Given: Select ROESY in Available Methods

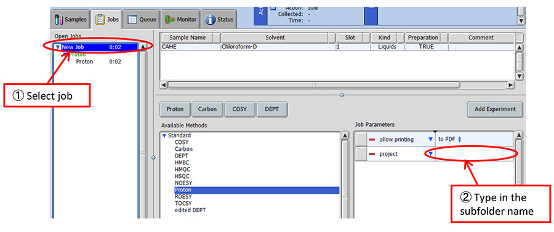Looking at the screenshot, I should [183, 197].
